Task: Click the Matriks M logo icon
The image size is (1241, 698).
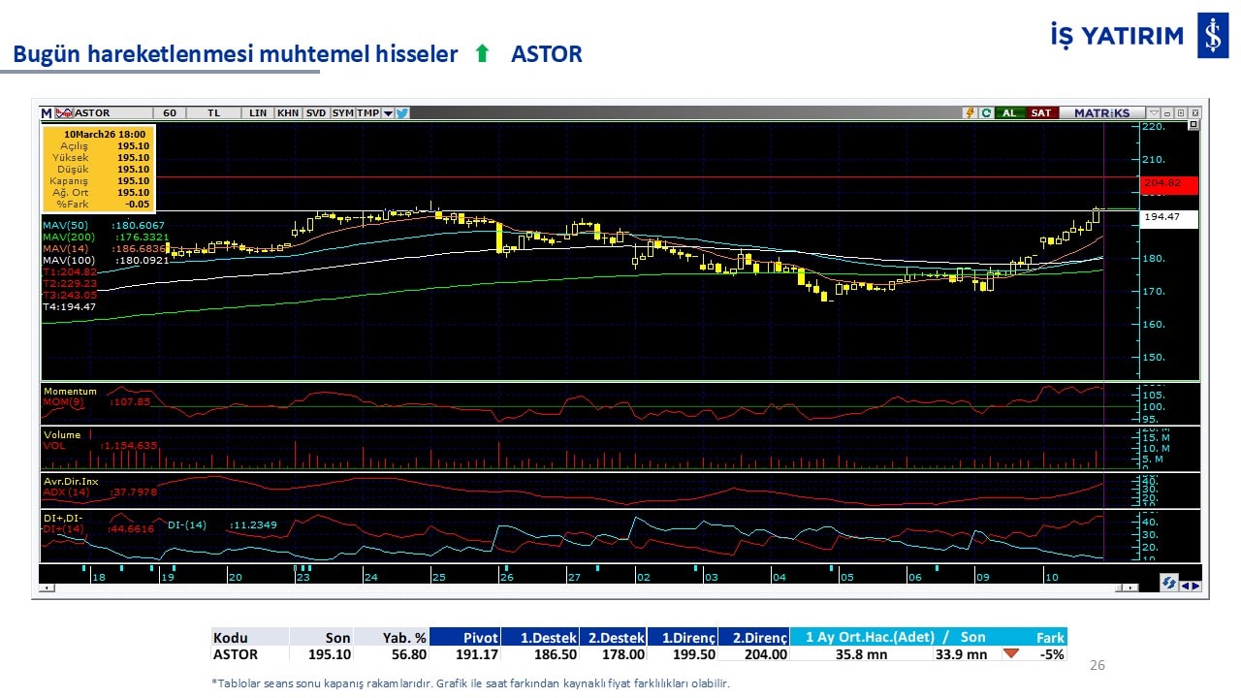Action: [47, 113]
